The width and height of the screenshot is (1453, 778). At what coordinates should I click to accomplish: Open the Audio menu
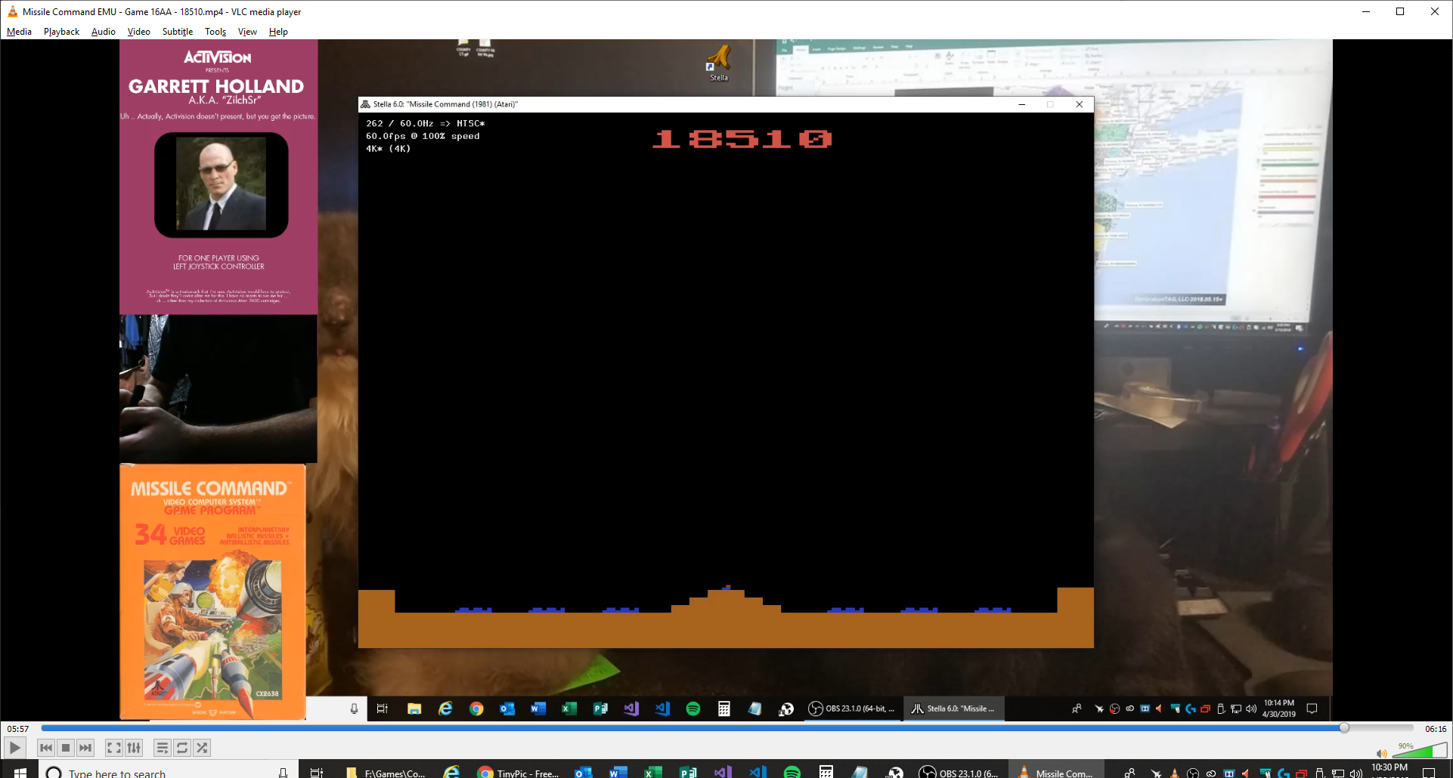pyautogui.click(x=103, y=32)
